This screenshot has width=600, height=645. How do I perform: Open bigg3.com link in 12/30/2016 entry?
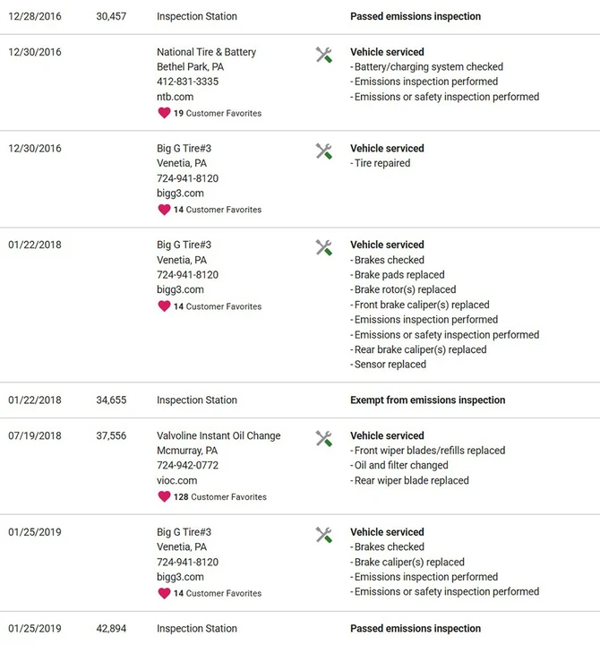[180, 193]
